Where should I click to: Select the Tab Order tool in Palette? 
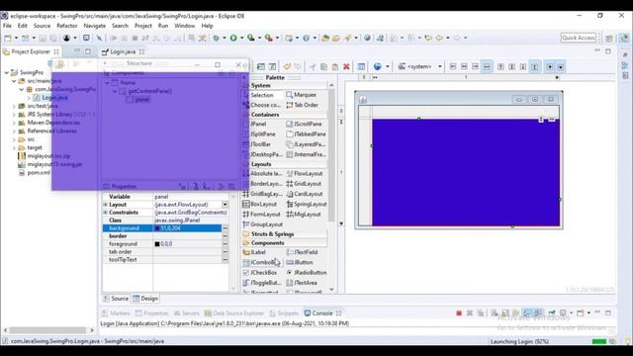pyautogui.click(x=302, y=105)
